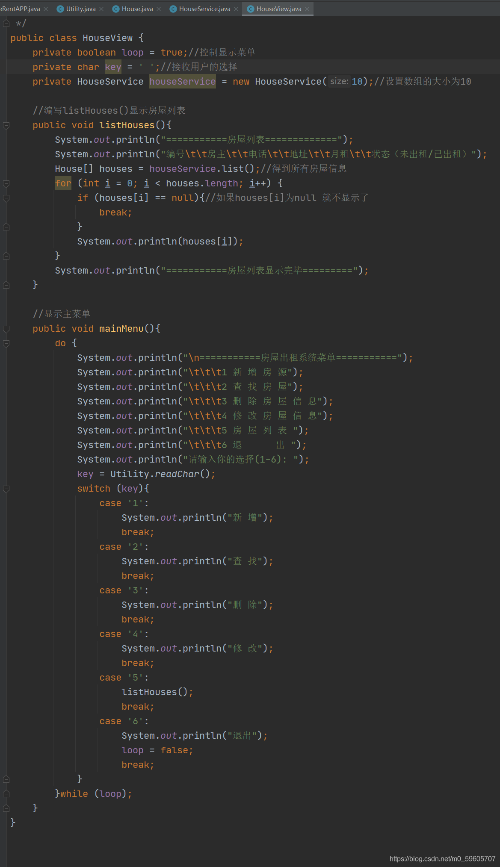Viewport: 500px width, 867px height.
Task: Open the RentAPP.java tab
Action: (x=20, y=9)
